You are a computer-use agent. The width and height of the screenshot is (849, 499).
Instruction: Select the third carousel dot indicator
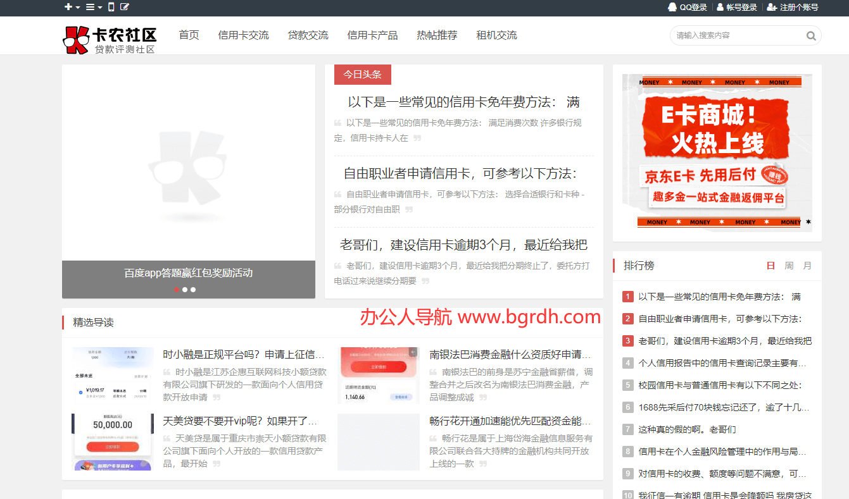pyautogui.click(x=193, y=290)
